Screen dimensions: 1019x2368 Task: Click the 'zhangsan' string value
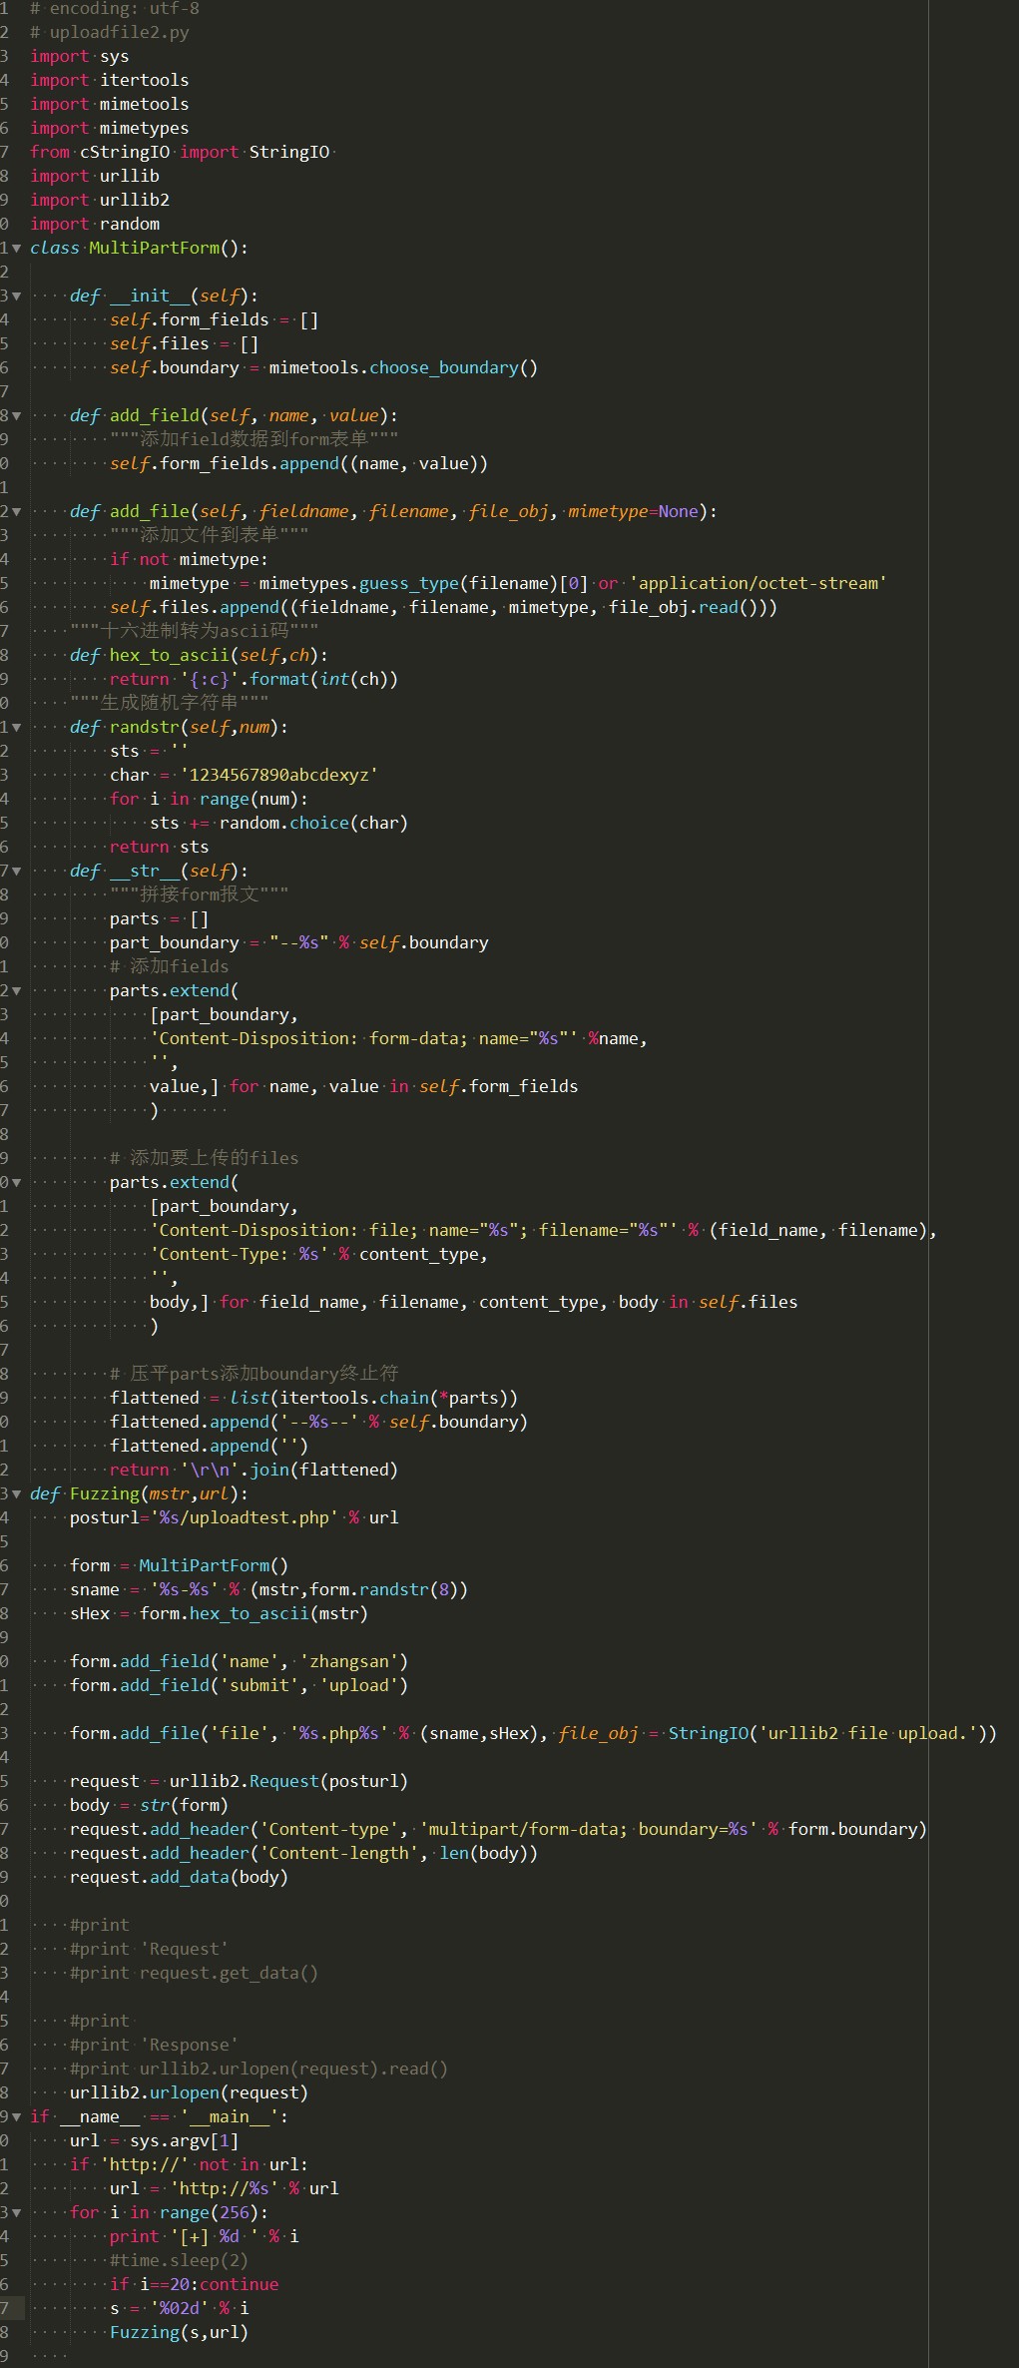pyautogui.click(x=349, y=1661)
